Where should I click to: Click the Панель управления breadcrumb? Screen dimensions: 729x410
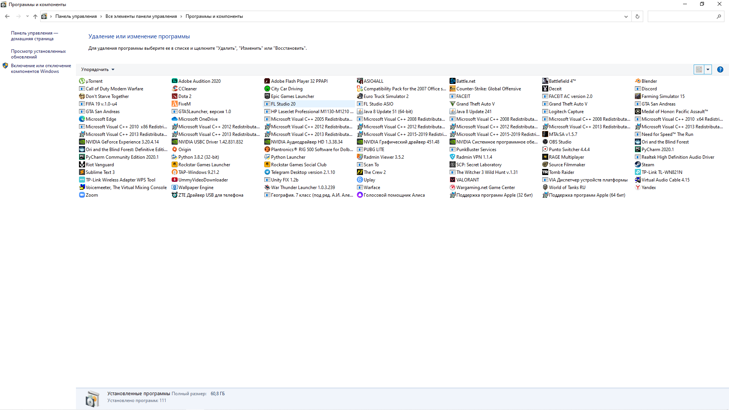76,16
